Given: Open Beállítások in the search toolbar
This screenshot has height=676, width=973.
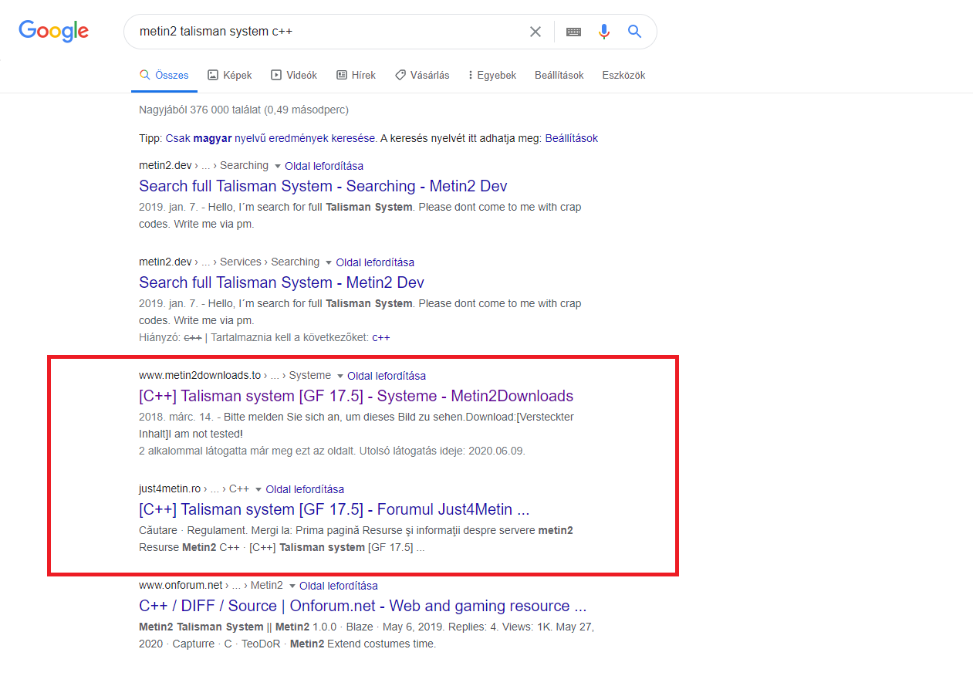Looking at the screenshot, I should click(x=559, y=76).
